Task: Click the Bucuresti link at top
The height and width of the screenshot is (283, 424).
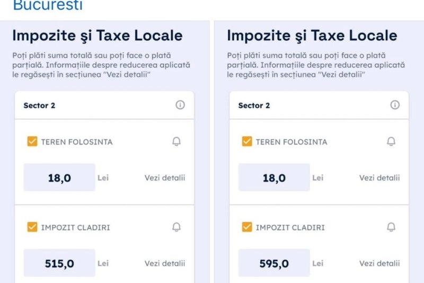Action: tap(48, 6)
